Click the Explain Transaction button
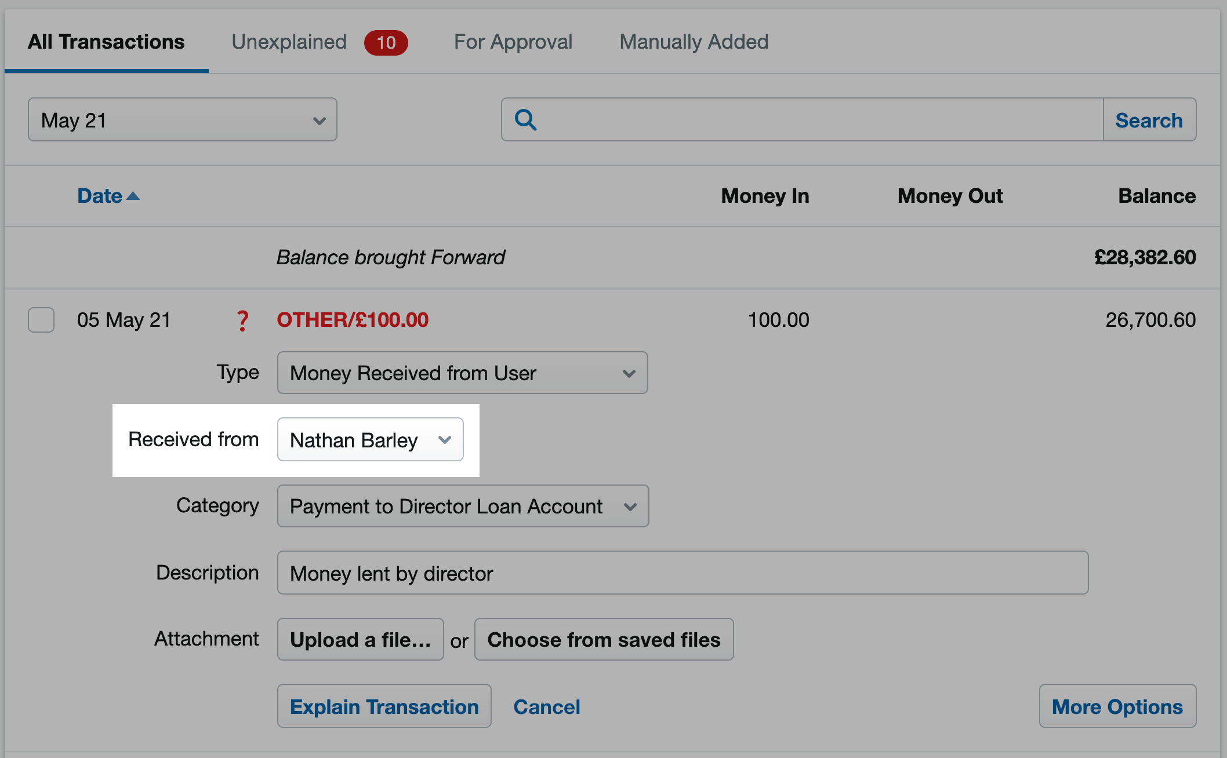The height and width of the screenshot is (758, 1227). 384,706
